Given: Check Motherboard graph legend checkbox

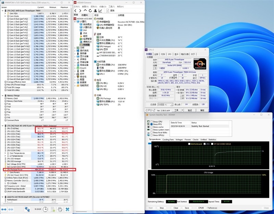Looking at the screenshot, I should [x=189, y=144].
